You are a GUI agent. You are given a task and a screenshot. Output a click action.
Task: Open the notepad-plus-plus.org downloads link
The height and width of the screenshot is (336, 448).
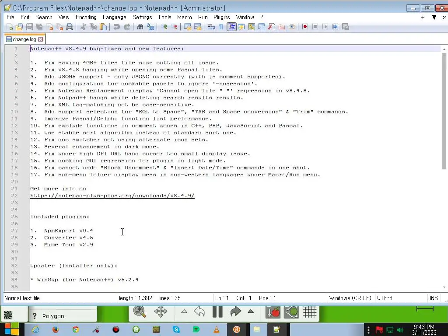point(112,196)
